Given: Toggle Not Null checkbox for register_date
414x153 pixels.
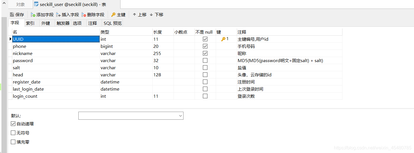Looking at the screenshot, I should coord(205,82).
